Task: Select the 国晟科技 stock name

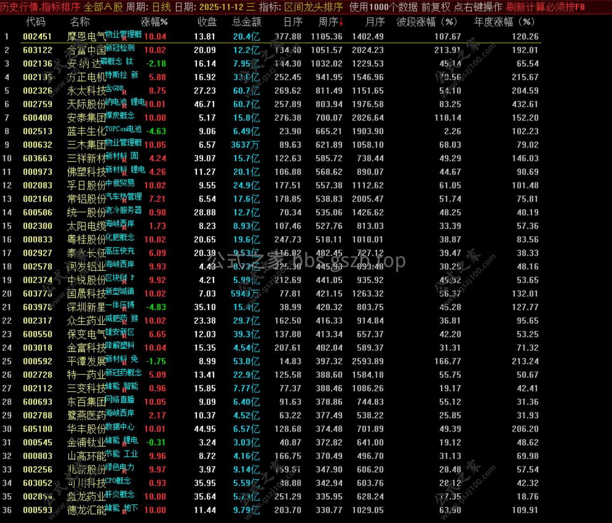Action: [86, 294]
